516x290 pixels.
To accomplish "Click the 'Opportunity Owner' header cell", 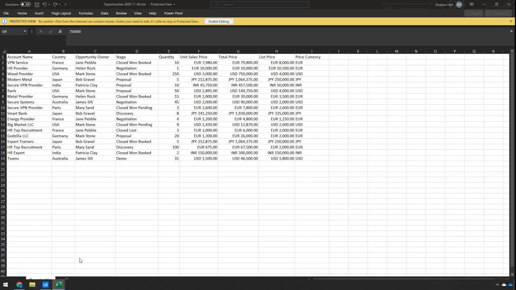I will coord(95,57).
